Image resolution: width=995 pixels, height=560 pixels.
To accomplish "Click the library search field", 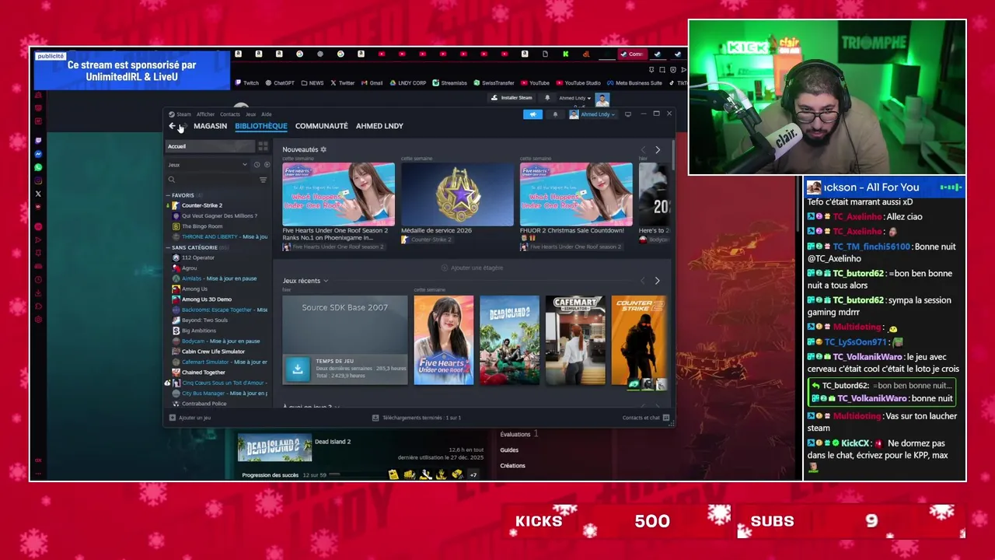I will [x=211, y=180].
